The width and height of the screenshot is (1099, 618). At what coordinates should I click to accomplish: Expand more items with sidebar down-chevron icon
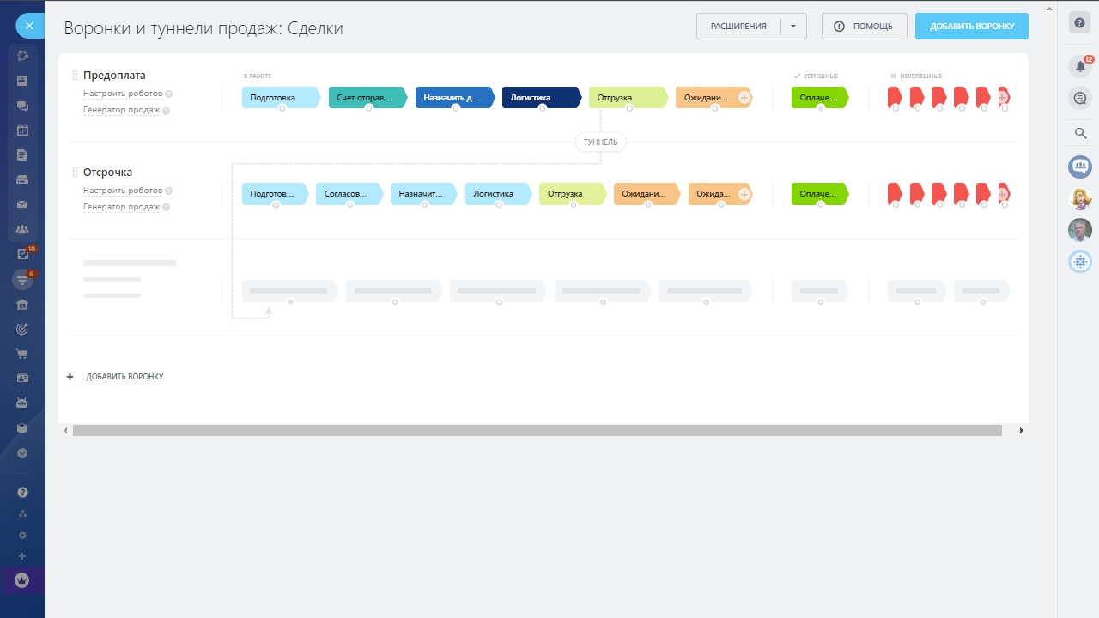[22, 452]
